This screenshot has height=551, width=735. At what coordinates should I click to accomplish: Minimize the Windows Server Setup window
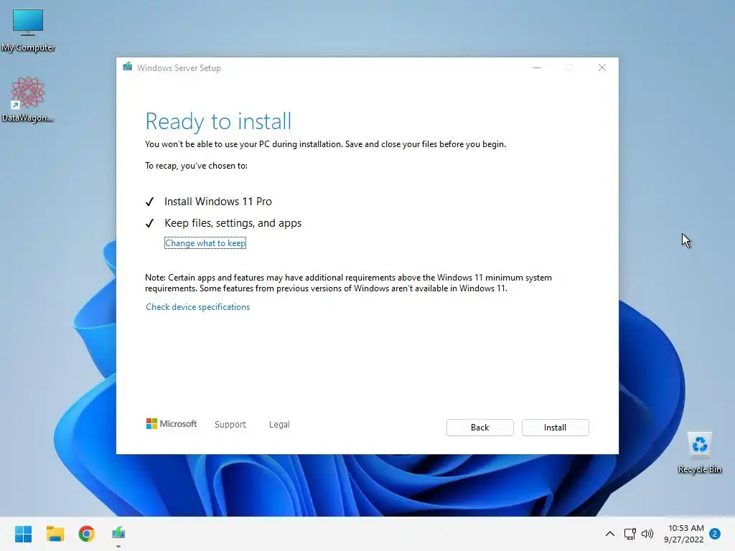pyautogui.click(x=537, y=68)
